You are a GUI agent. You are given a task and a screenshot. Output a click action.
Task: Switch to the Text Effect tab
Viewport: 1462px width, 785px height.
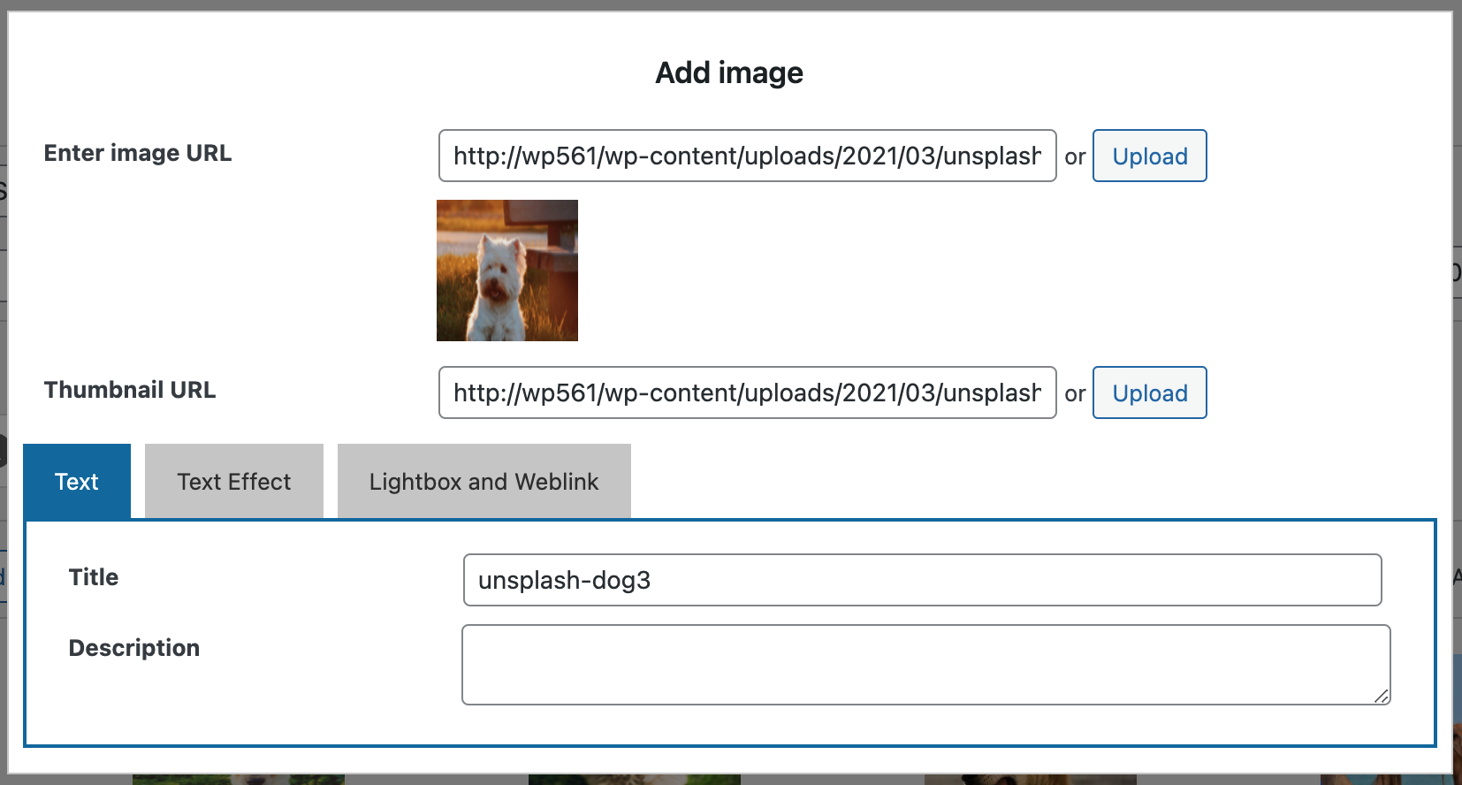point(234,481)
